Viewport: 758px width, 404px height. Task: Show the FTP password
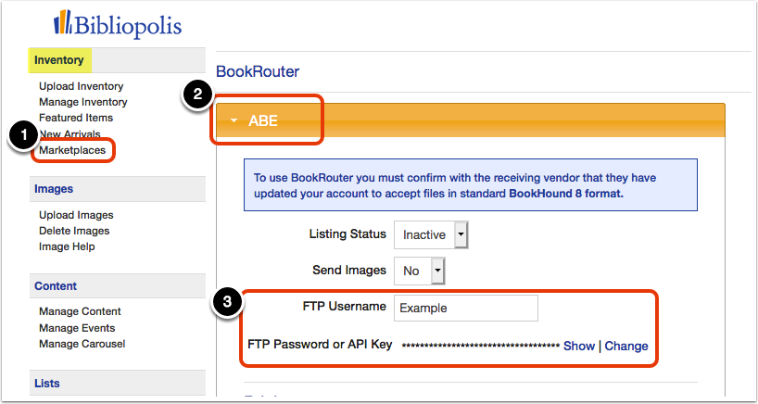pos(579,346)
